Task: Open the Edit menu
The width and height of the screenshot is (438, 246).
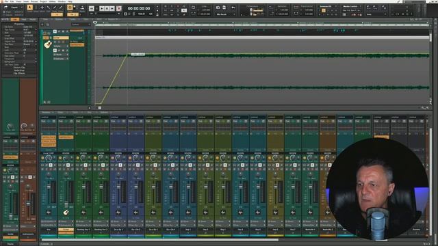Action: coord(12,1)
